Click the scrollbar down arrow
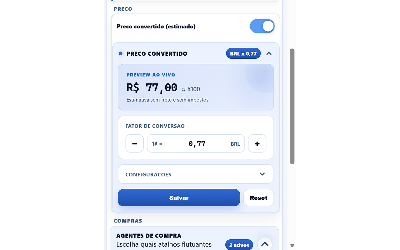This screenshot has height=250, width=400. [292, 246]
